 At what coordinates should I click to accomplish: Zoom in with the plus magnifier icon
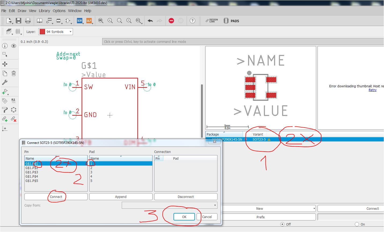110,21
